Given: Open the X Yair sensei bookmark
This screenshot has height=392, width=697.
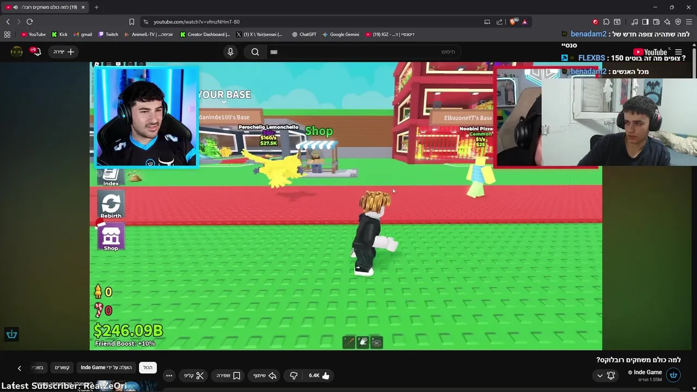Looking at the screenshot, I should [259, 34].
